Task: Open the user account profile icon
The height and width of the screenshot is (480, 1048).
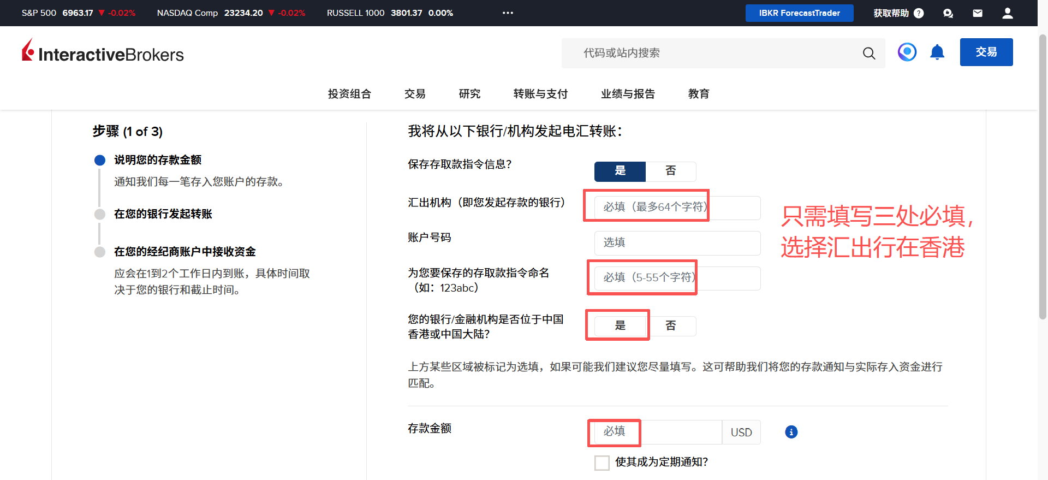Action: (x=1007, y=13)
